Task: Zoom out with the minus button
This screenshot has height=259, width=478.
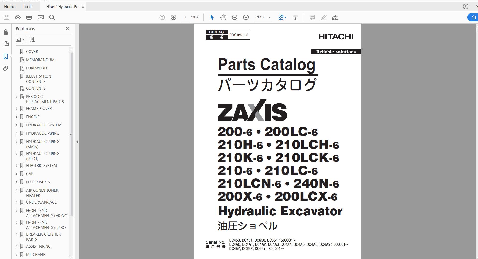Action: [x=235, y=17]
